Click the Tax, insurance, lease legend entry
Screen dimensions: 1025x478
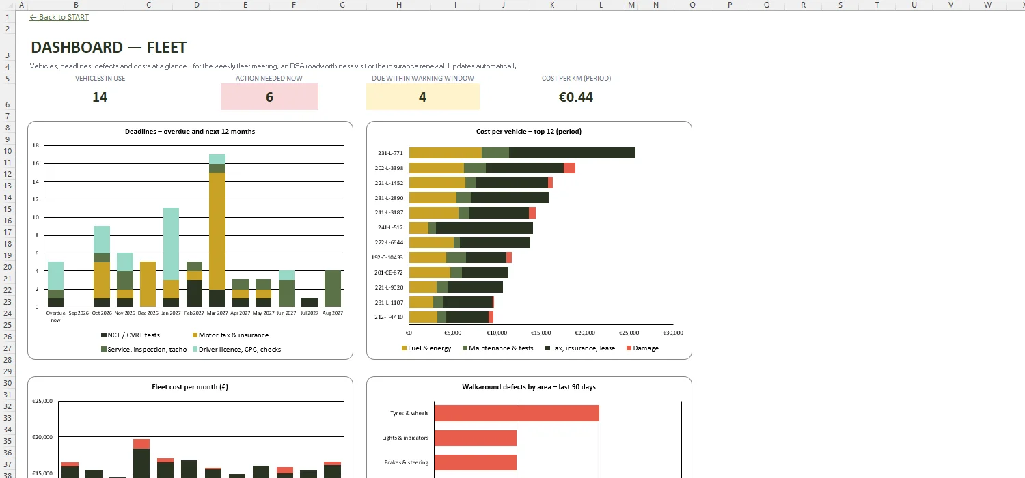[579, 348]
